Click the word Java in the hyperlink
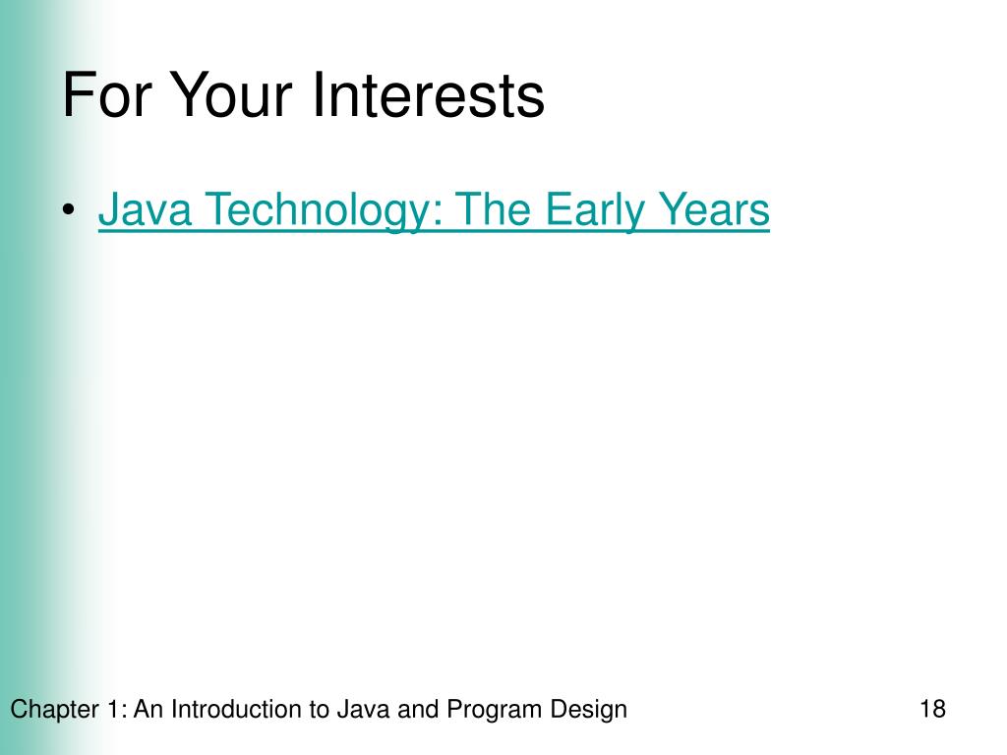The image size is (1007, 755). pyautogui.click(x=146, y=209)
